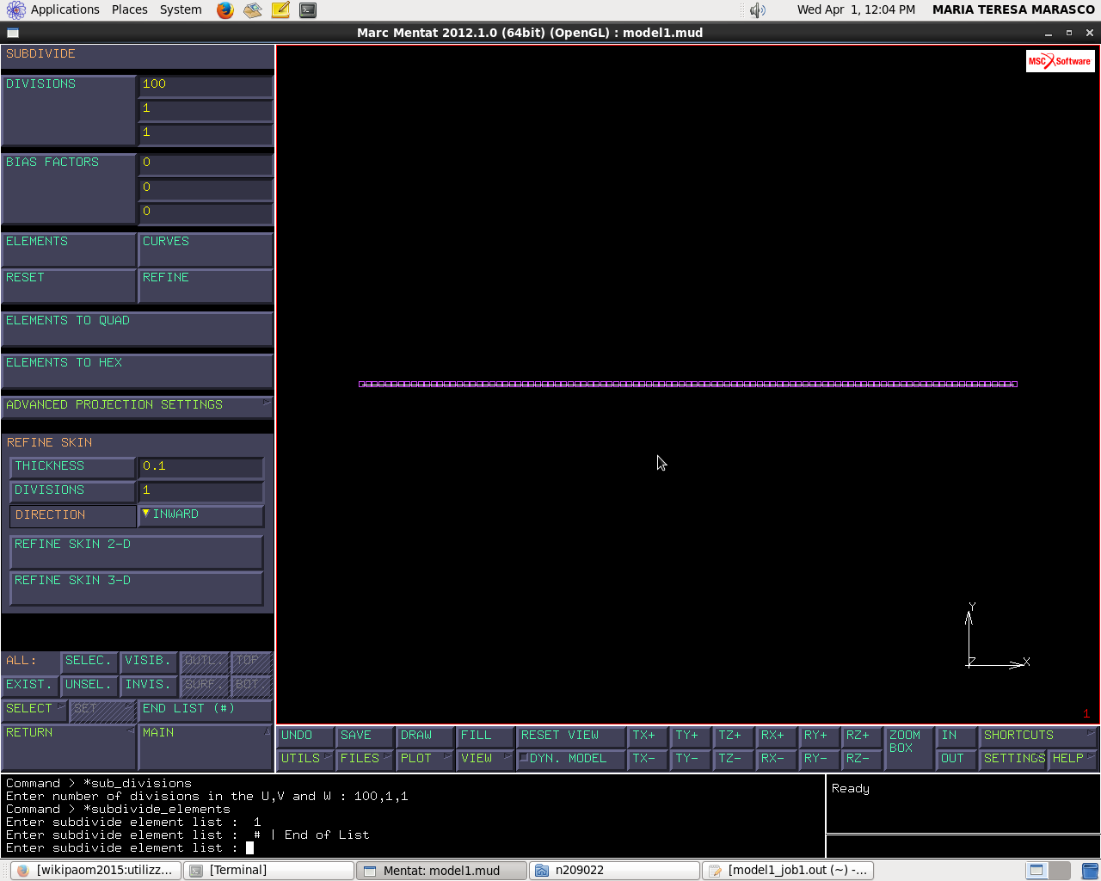Open the HELP menu
Image resolution: width=1101 pixels, height=881 pixels.
(x=1073, y=759)
